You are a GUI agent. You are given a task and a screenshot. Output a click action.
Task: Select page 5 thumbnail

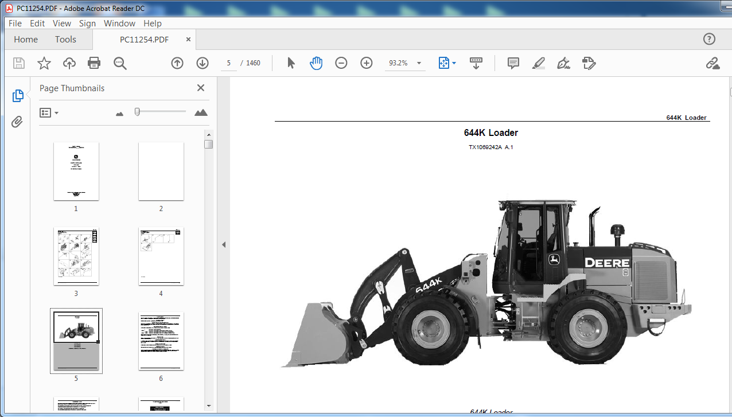click(x=76, y=341)
